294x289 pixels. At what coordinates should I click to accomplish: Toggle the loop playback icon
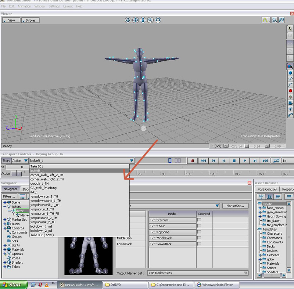(276, 161)
